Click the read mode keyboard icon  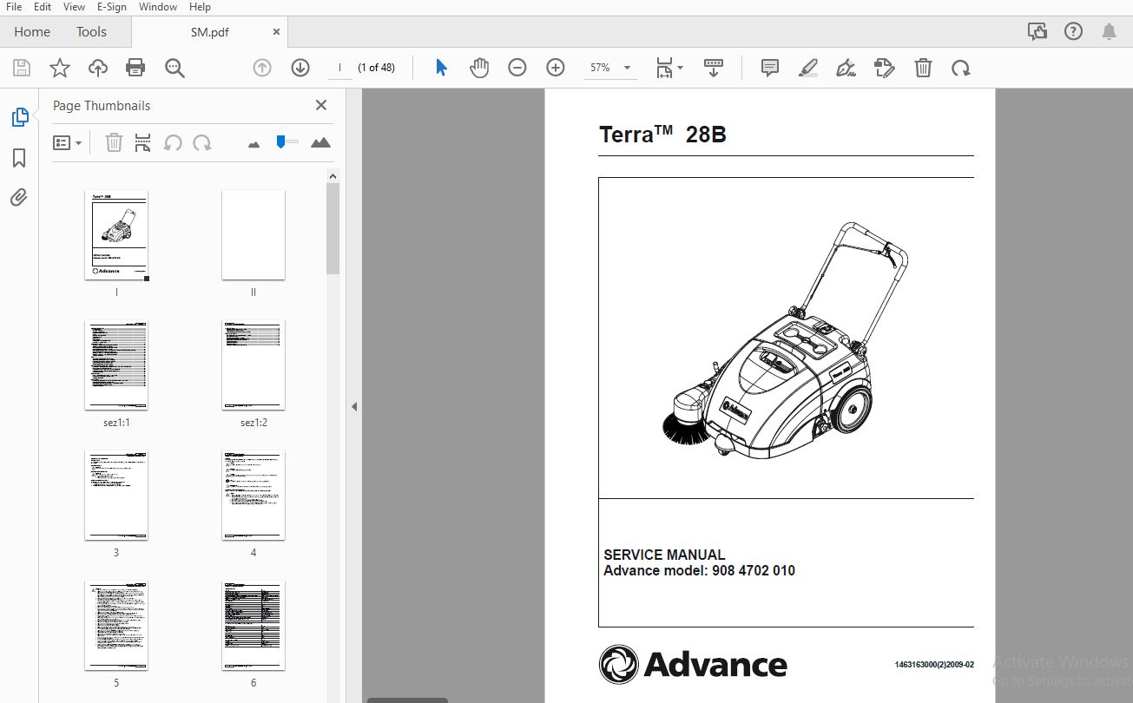714,68
